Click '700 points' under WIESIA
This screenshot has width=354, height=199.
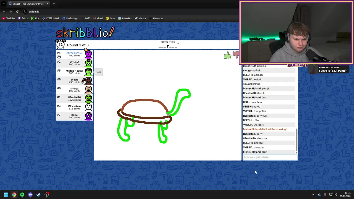tap(74, 64)
